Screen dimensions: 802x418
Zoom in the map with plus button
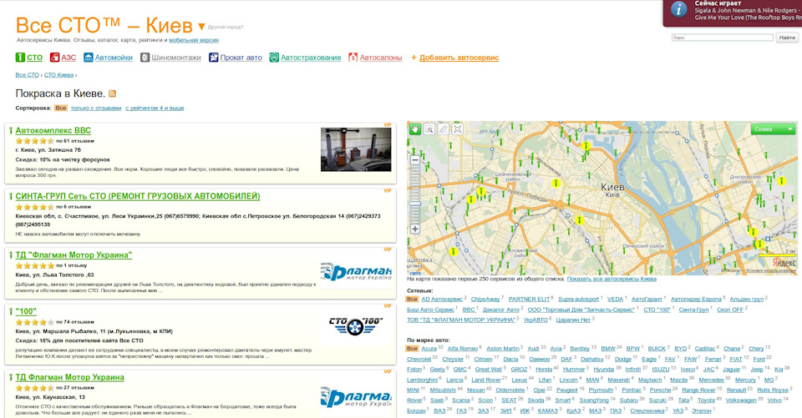coord(415,229)
